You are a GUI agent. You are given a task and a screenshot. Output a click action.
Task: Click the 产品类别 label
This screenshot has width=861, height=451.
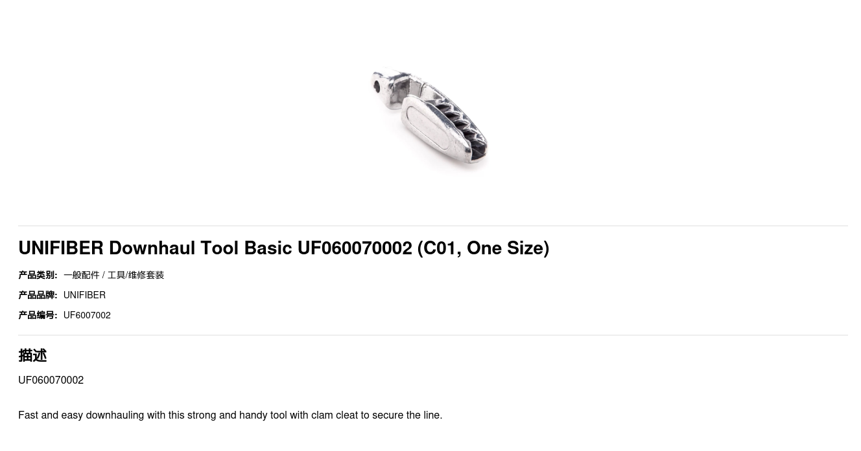click(38, 275)
